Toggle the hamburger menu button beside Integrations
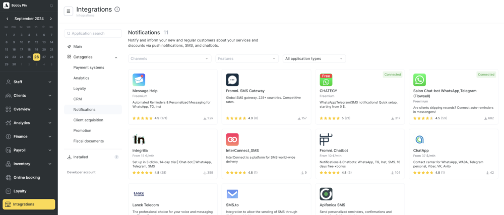Screen dimensions: 504x215 (x=69, y=11)
